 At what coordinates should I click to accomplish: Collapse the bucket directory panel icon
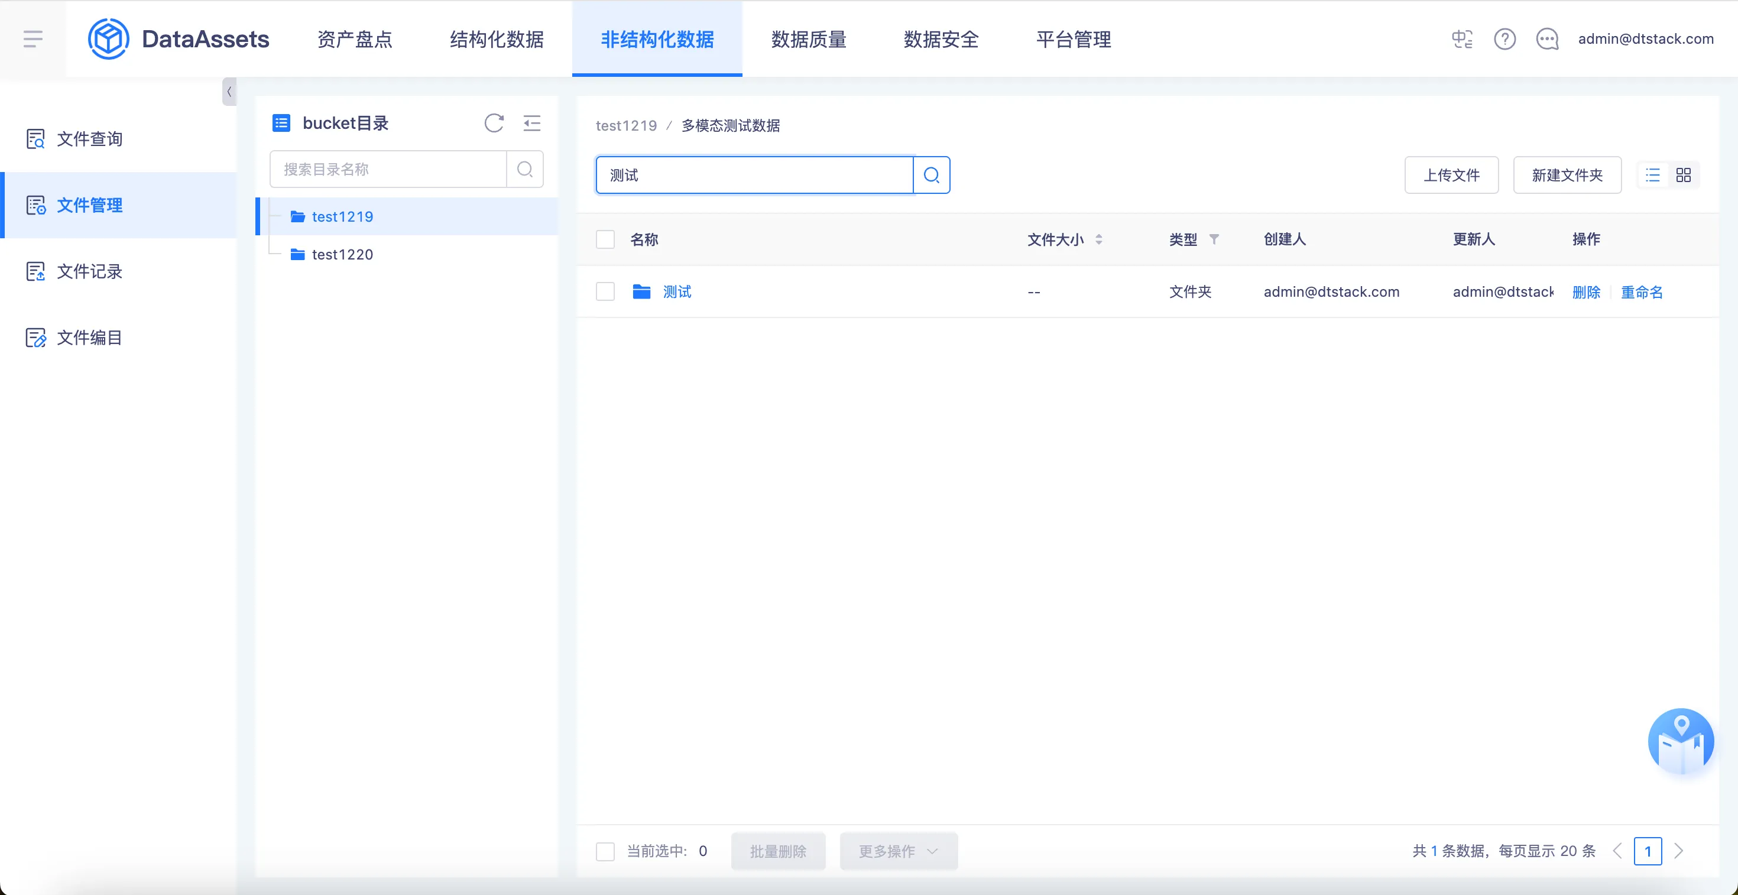coord(532,123)
